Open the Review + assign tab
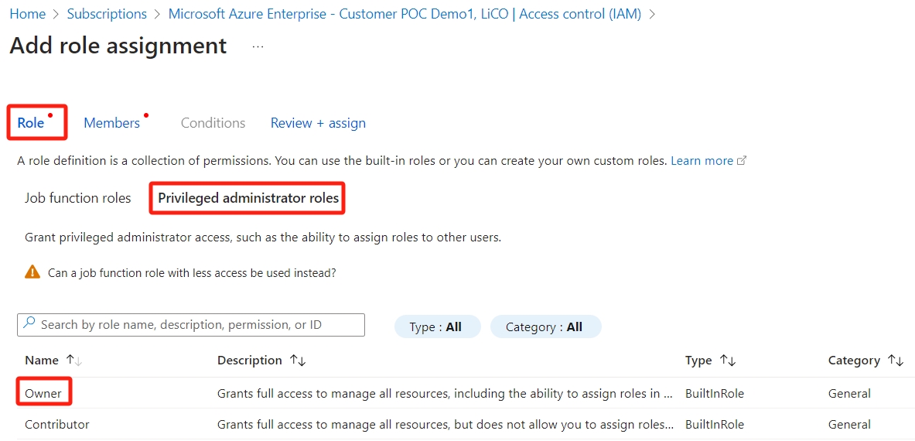The image size is (915, 441). [318, 123]
